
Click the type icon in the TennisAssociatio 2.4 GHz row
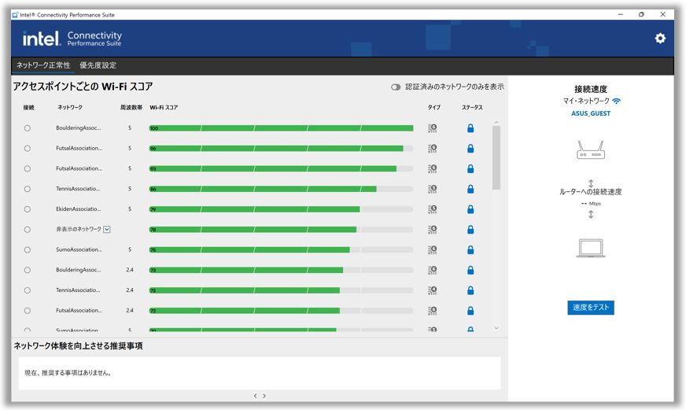pos(432,290)
